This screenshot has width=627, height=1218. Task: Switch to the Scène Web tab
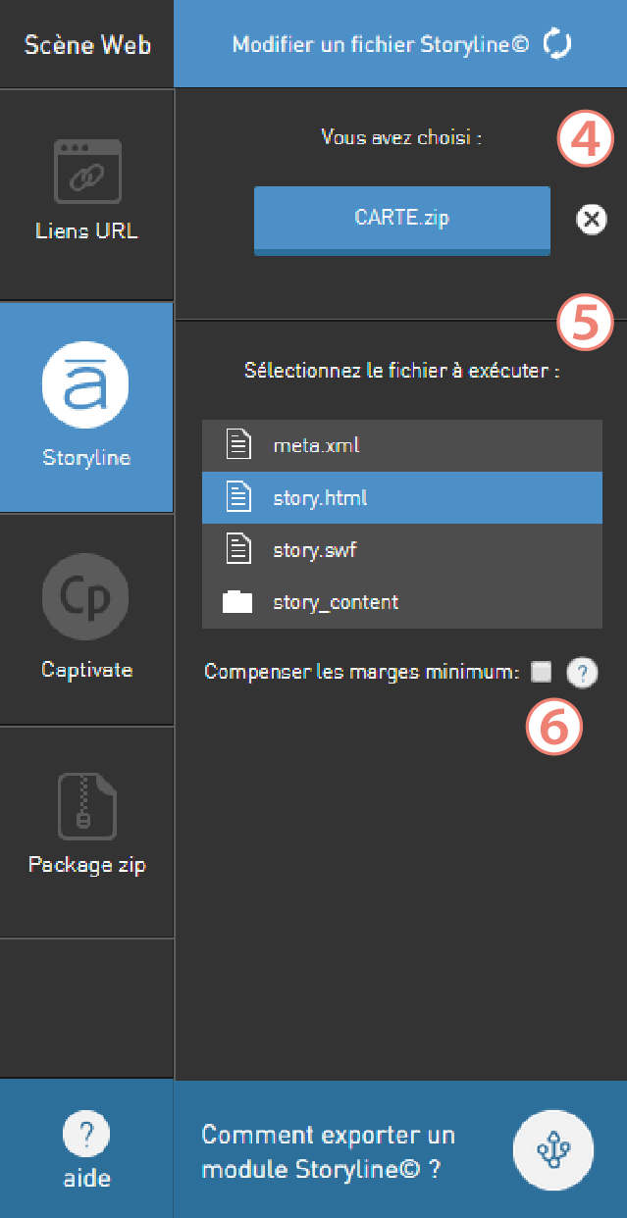tap(87, 44)
